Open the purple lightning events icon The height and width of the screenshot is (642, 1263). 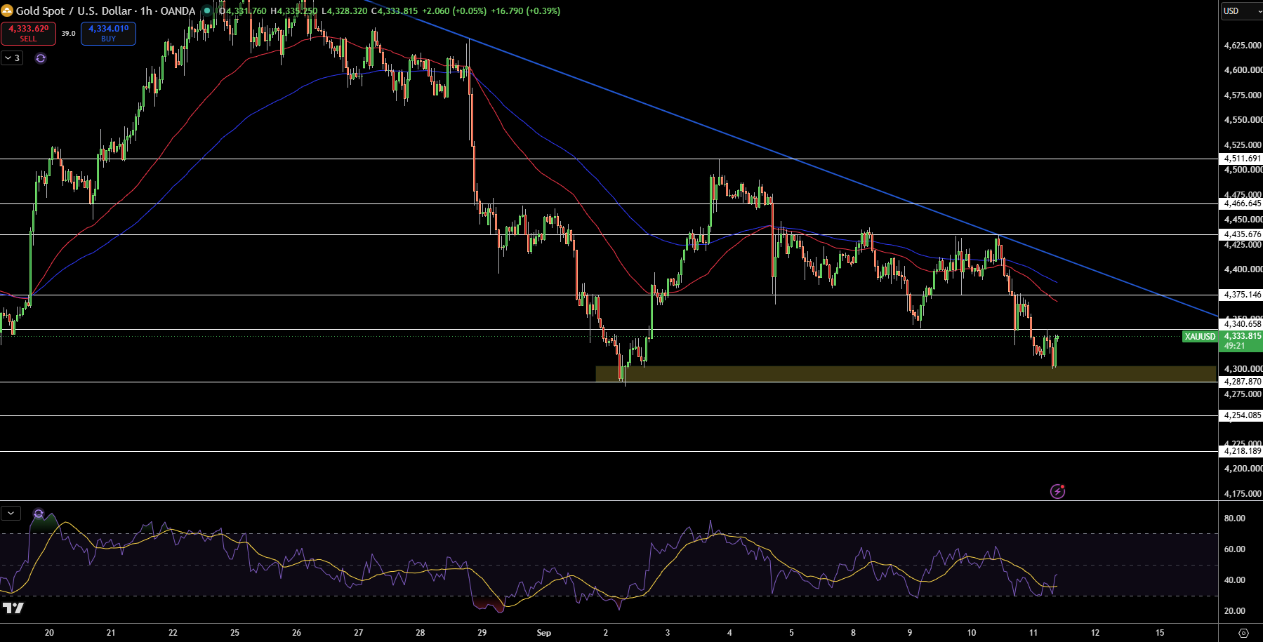click(x=1057, y=491)
